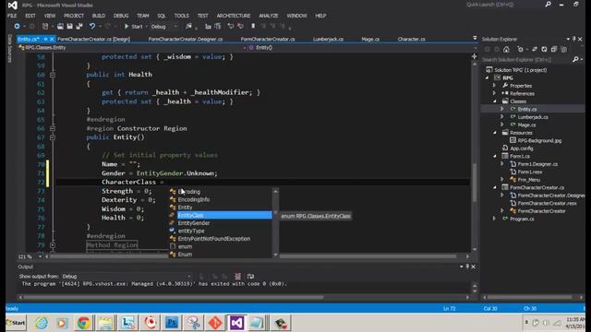Screen dimensions: 591x332
Task: Click the editor vertical scrollbar thumb
Action: [475, 182]
